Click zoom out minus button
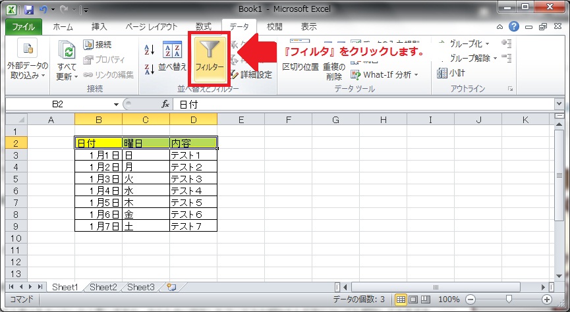The width and height of the screenshot is (570, 312). click(x=470, y=299)
